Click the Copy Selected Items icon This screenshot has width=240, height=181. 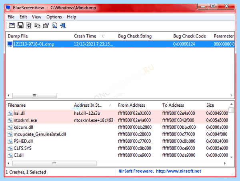(x=37, y=26)
